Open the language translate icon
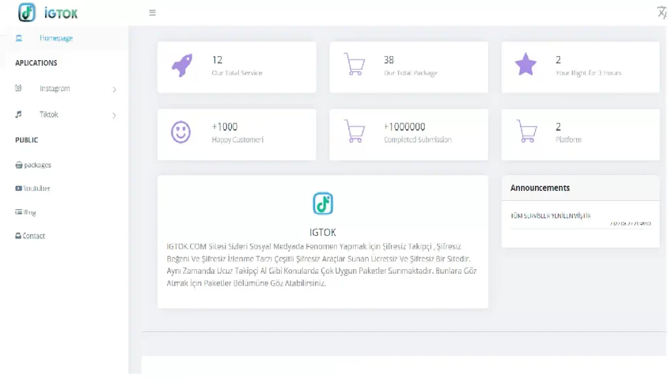 pos(661,12)
